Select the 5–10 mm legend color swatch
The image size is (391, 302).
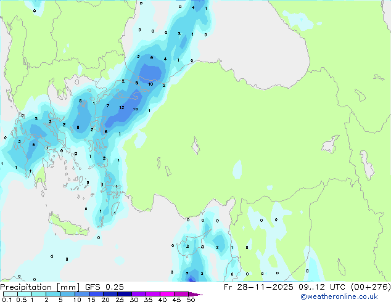coord(67,294)
